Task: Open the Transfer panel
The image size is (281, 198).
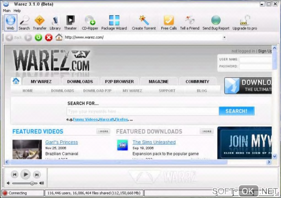Action: 40,23
